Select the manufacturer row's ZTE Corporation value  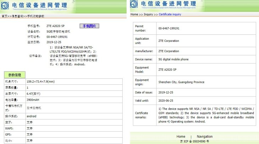(169, 51)
